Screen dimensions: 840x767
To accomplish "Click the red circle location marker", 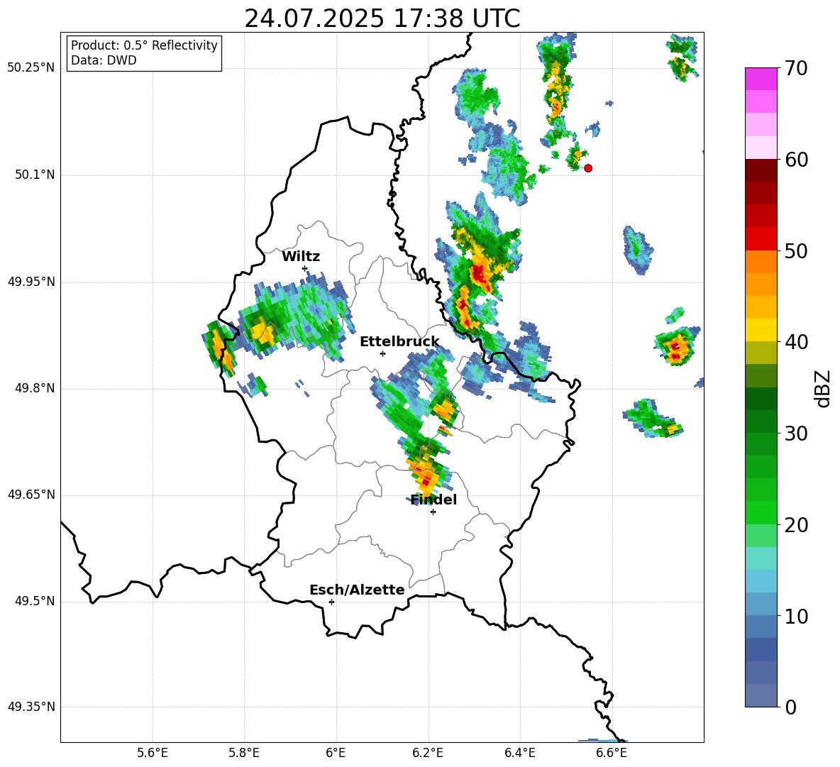I will [588, 168].
